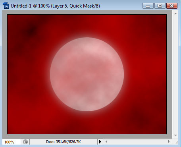Click the Doc: 351.6K/826.7K status text
The height and width of the screenshot is (147, 181).
point(63,142)
